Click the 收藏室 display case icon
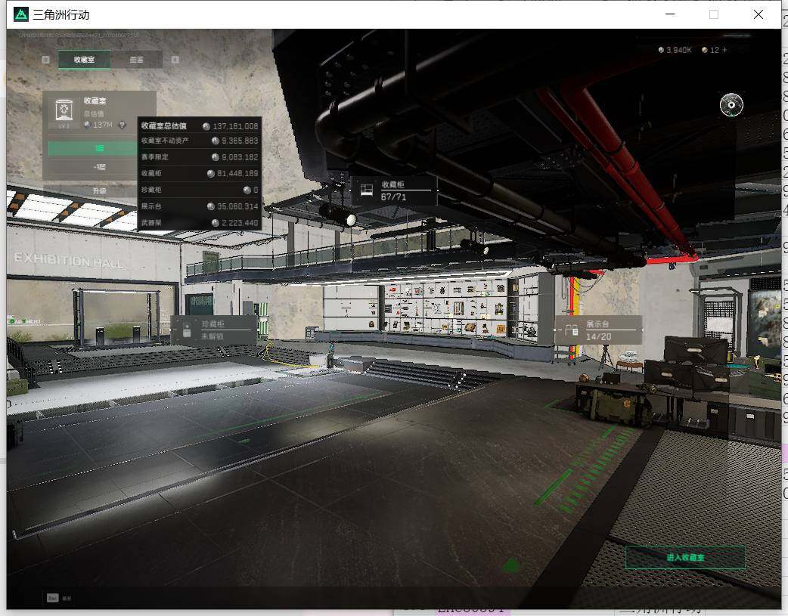Screen dimensions: 788x616 (64, 110)
